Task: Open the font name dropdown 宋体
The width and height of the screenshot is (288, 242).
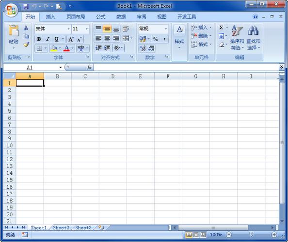Action: [x=68, y=29]
